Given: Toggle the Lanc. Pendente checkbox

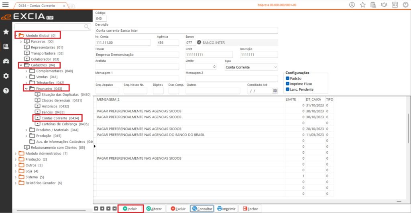Looking at the screenshot, I should point(288,89).
